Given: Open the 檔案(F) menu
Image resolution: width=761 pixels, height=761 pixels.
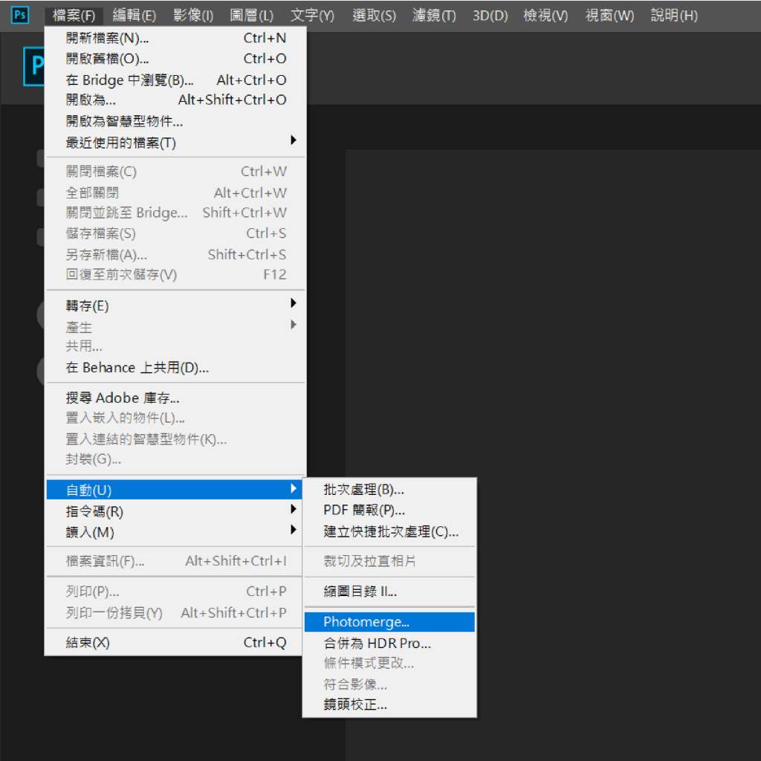Looking at the screenshot, I should (x=74, y=16).
